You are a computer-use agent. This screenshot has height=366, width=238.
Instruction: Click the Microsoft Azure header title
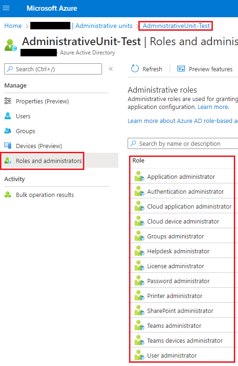[x=52, y=8]
